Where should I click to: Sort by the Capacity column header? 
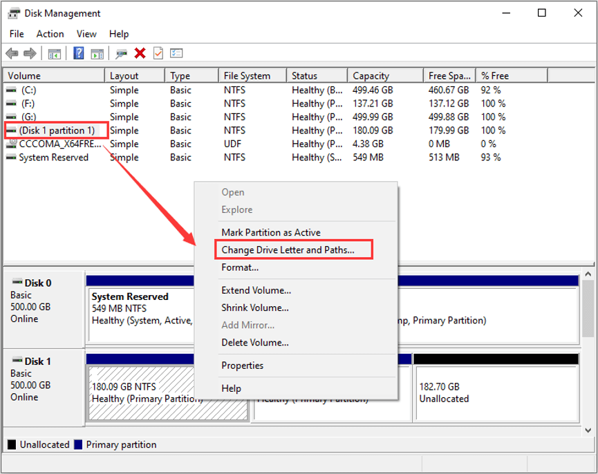point(386,76)
